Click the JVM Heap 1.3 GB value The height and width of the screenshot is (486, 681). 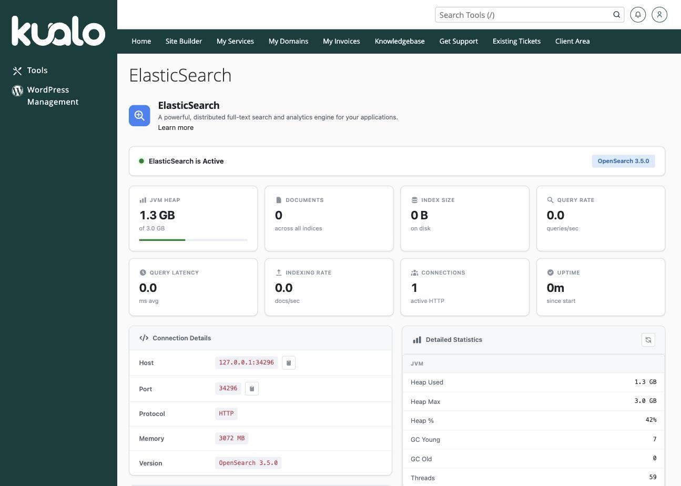coord(157,215)
